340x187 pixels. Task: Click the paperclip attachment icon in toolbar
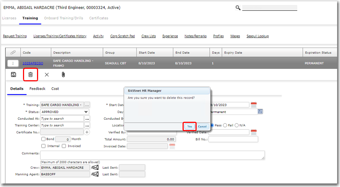63,75
